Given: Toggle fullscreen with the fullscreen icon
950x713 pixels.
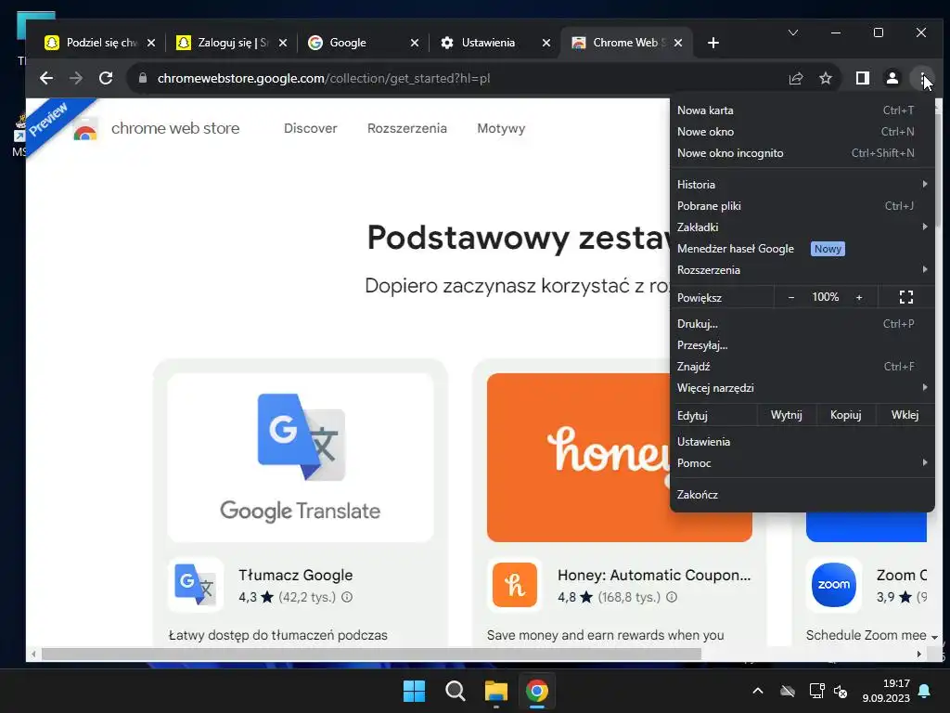Looking at the screenshot, I should tap(905, 297).
